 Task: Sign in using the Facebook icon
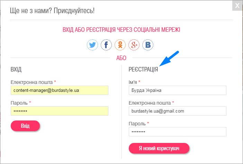(x=106, y=45)
